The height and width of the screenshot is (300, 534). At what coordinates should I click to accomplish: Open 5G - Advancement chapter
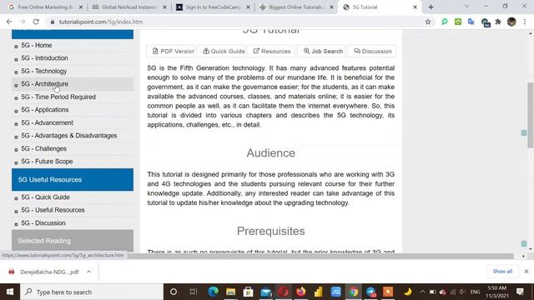coord(47,122)
